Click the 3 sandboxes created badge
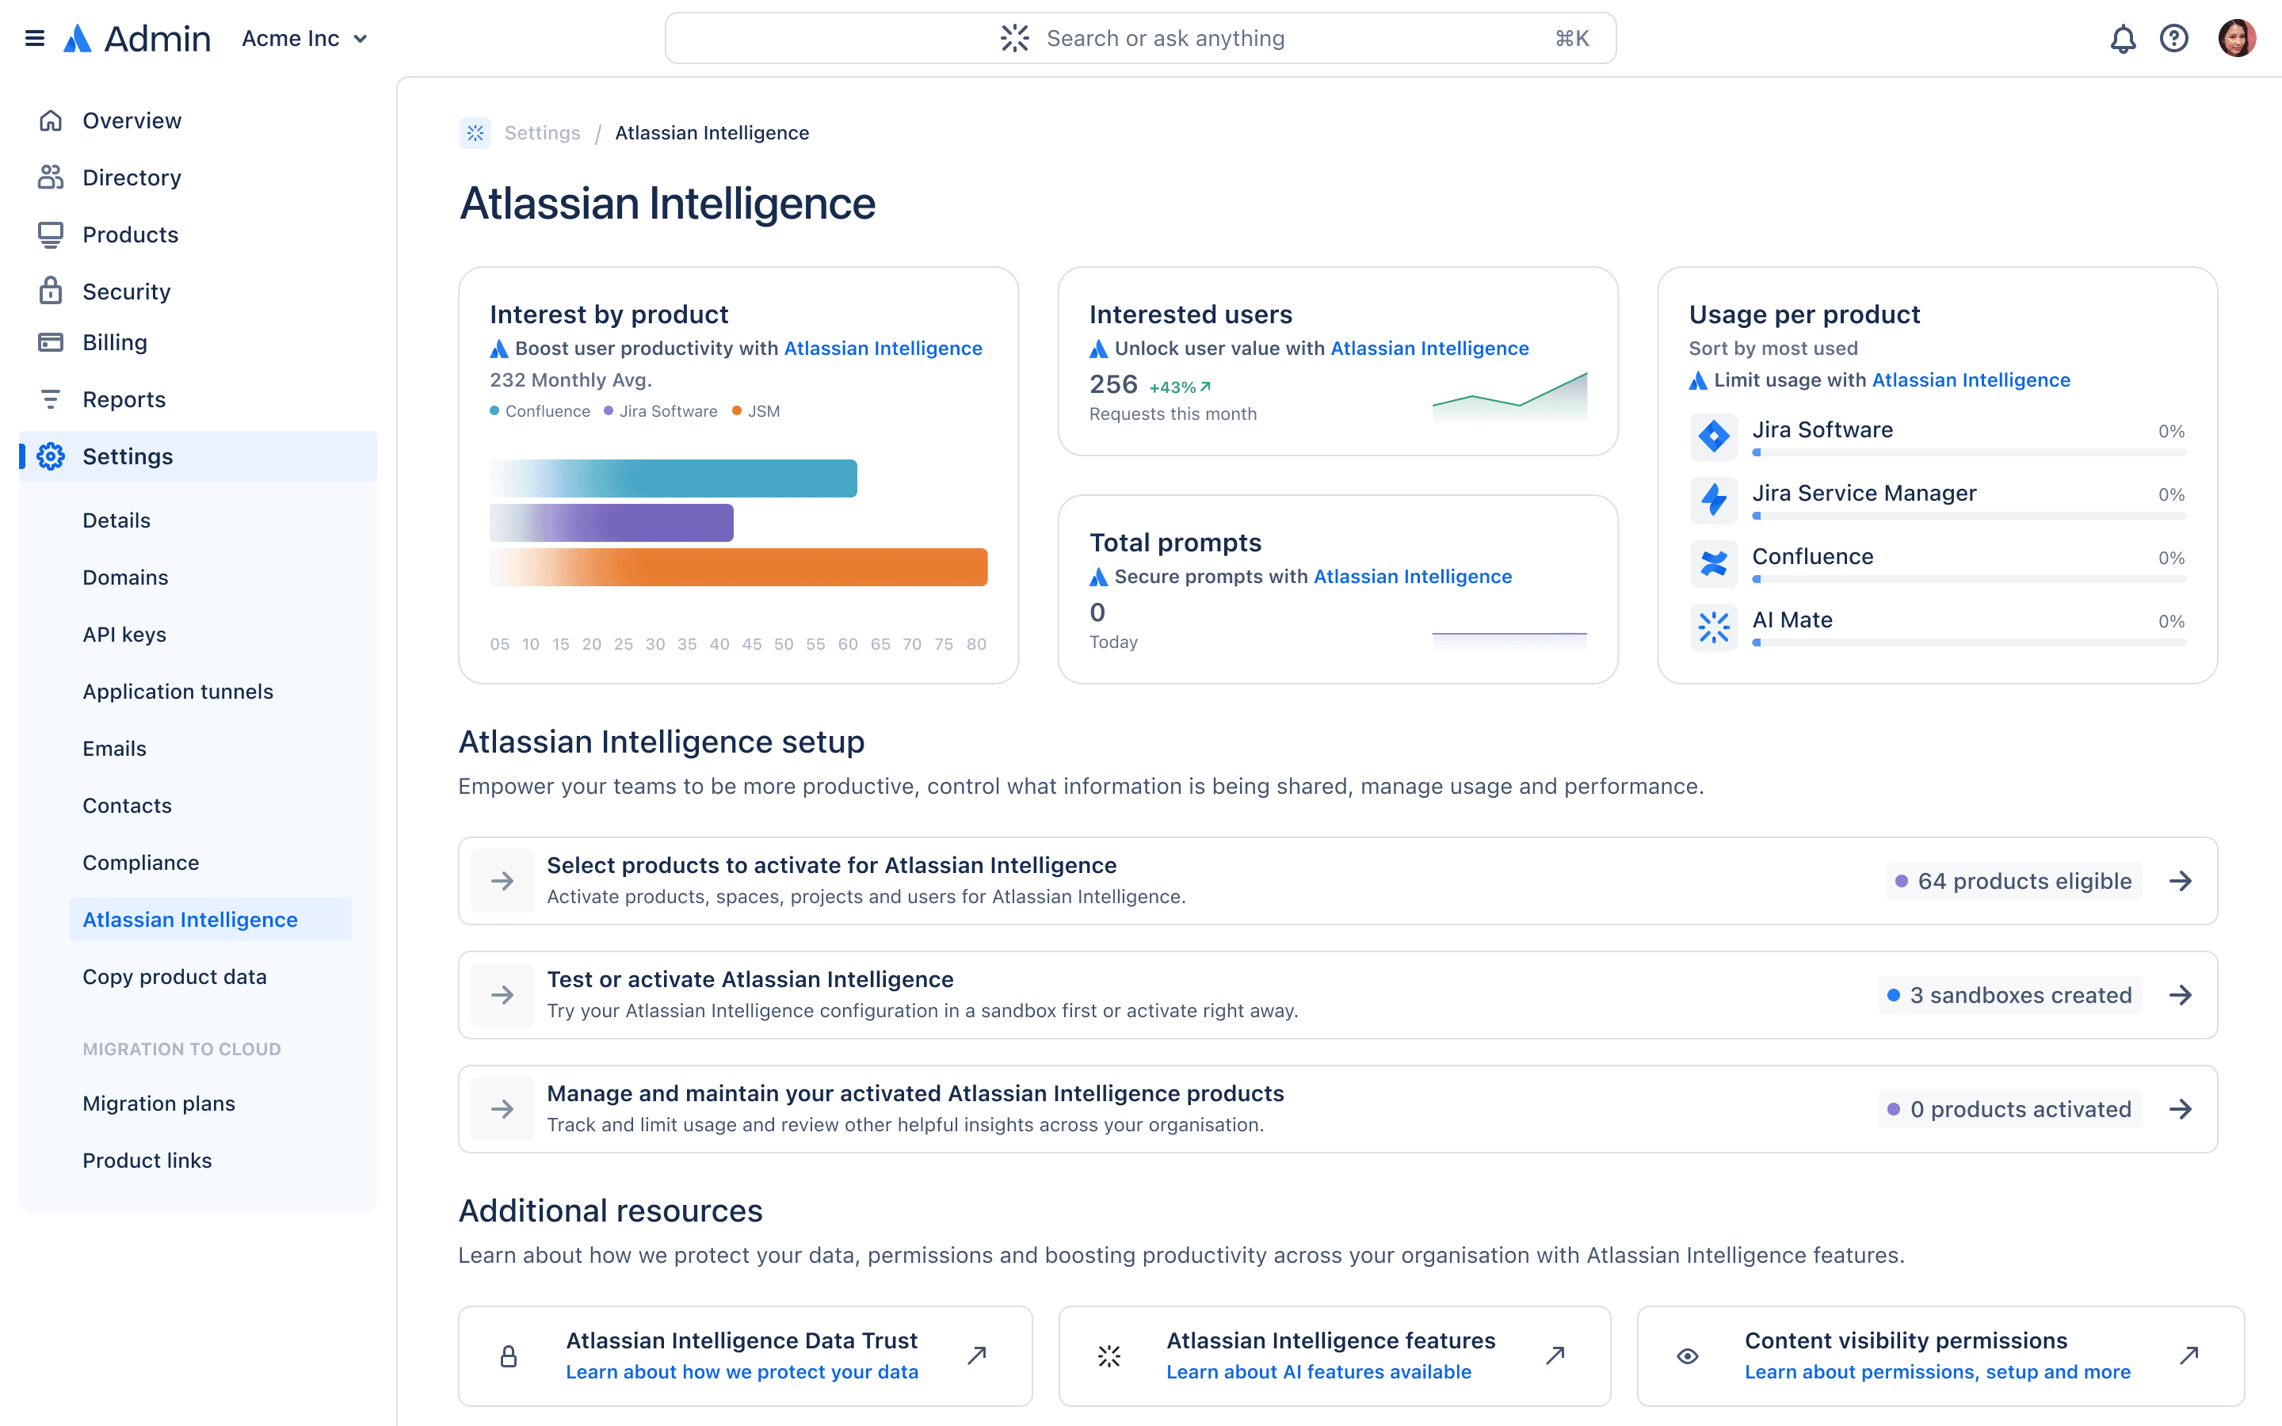Viewport: 2282px width, 1426px height. 2009,995
